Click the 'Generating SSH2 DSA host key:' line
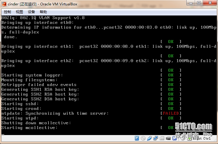The image size is (218, 144). tap(40, 99)
